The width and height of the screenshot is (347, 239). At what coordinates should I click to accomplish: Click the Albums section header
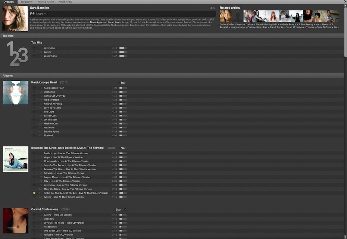pos(172,75)
